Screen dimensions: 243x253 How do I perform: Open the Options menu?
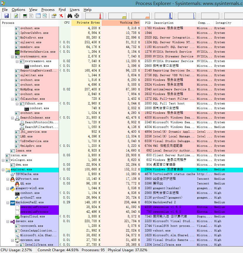18,10
